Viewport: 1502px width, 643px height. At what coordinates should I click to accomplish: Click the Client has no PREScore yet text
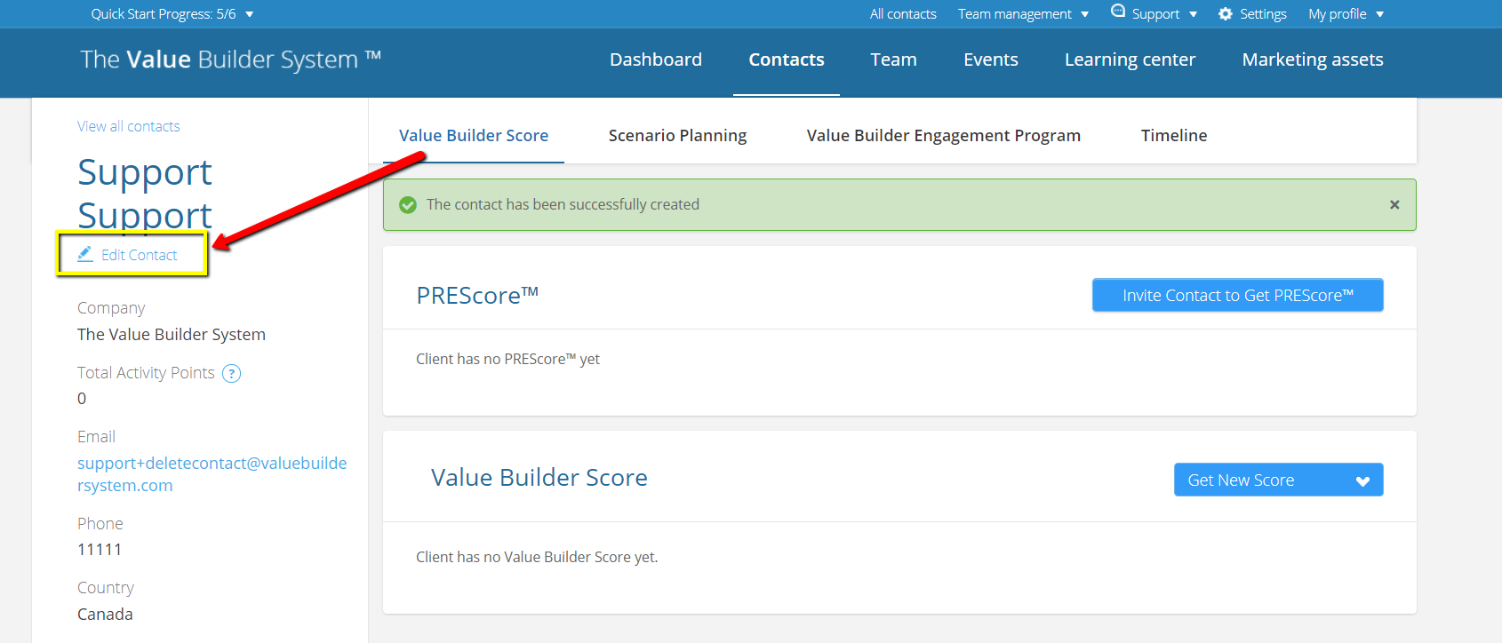tap(507, 359)
